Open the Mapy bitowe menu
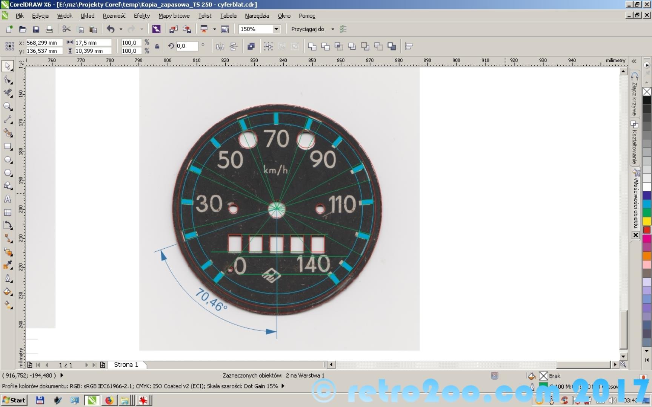Image resolution: width=652 pixels, height=407 pixels. point(174,16)
